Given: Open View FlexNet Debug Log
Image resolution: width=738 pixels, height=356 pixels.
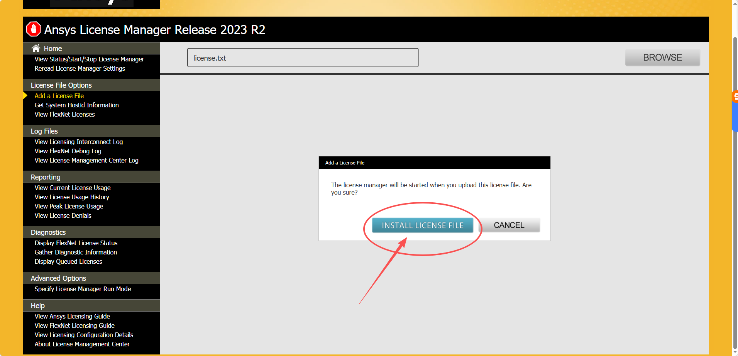Looking at the screenshot, I should point(68,151).
